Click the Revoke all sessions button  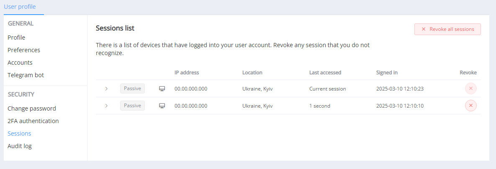click(447, 29)
